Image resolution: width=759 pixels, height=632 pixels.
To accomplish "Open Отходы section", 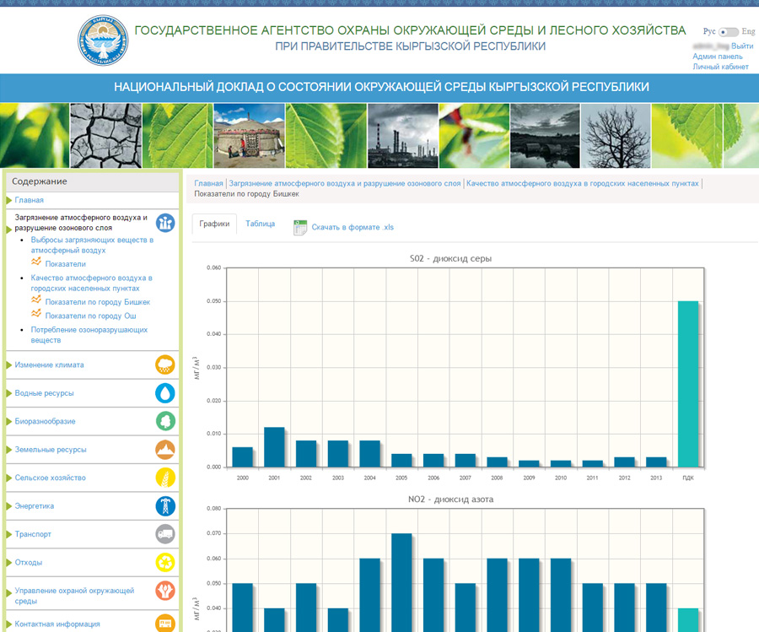I will 29,562.
